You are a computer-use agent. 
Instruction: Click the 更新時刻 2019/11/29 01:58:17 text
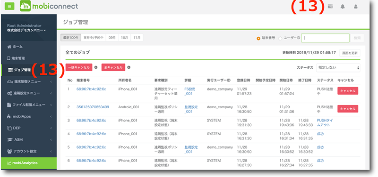tap(309, 53)
